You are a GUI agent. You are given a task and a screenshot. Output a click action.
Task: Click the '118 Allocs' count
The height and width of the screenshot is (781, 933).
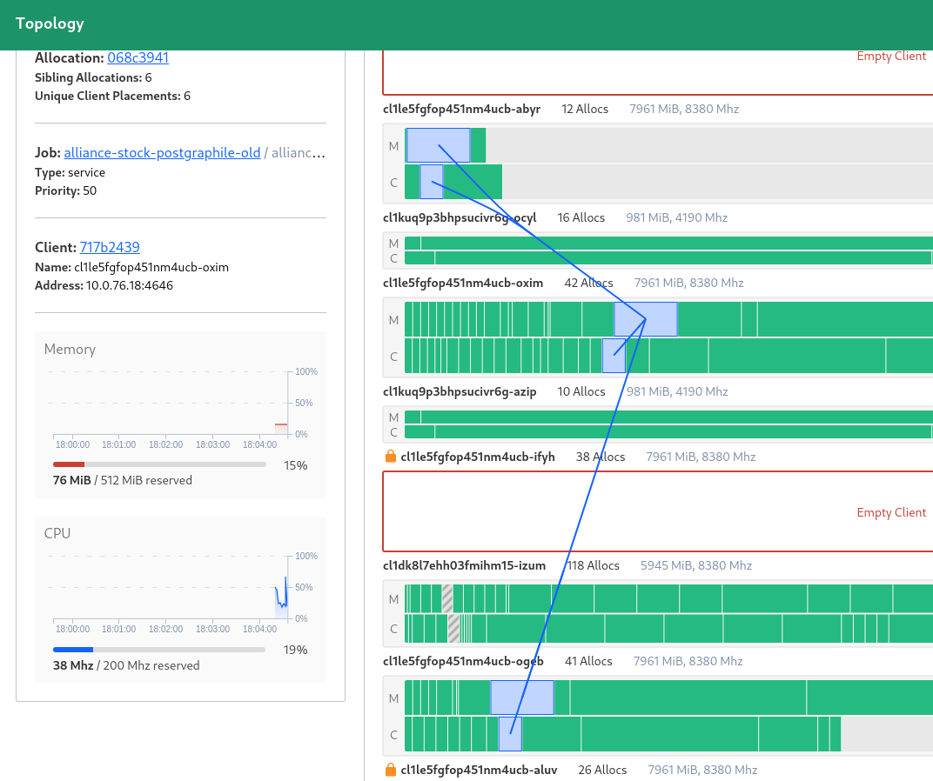593,565
